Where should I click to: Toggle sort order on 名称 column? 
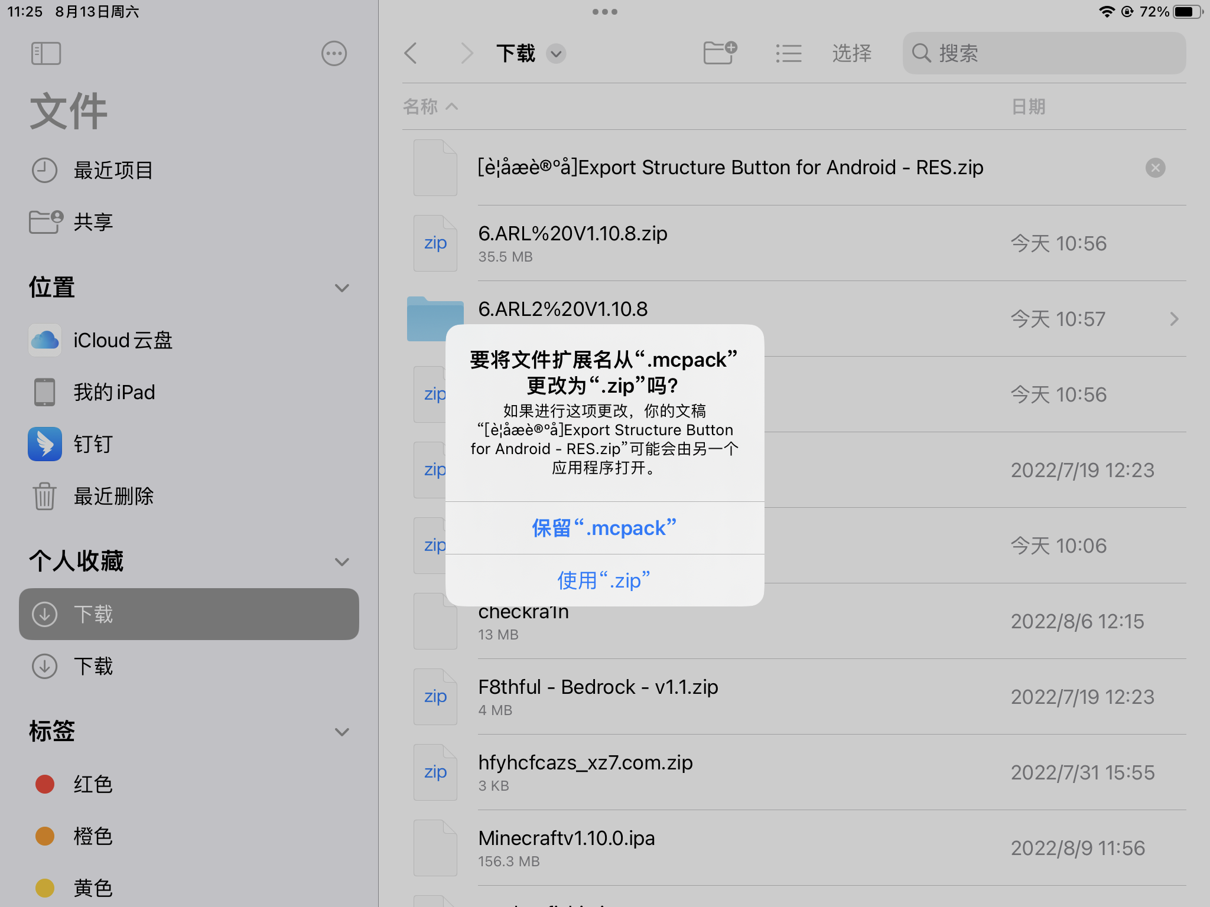430,106
